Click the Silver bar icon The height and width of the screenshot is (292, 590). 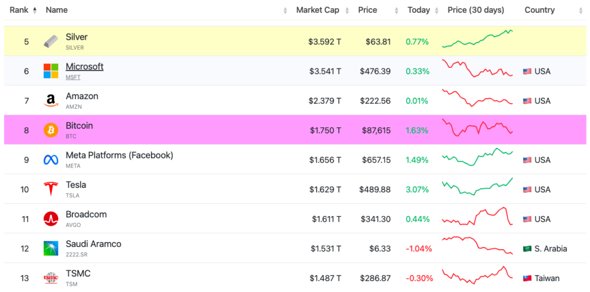pyautogui.click(x=51, y=41)
